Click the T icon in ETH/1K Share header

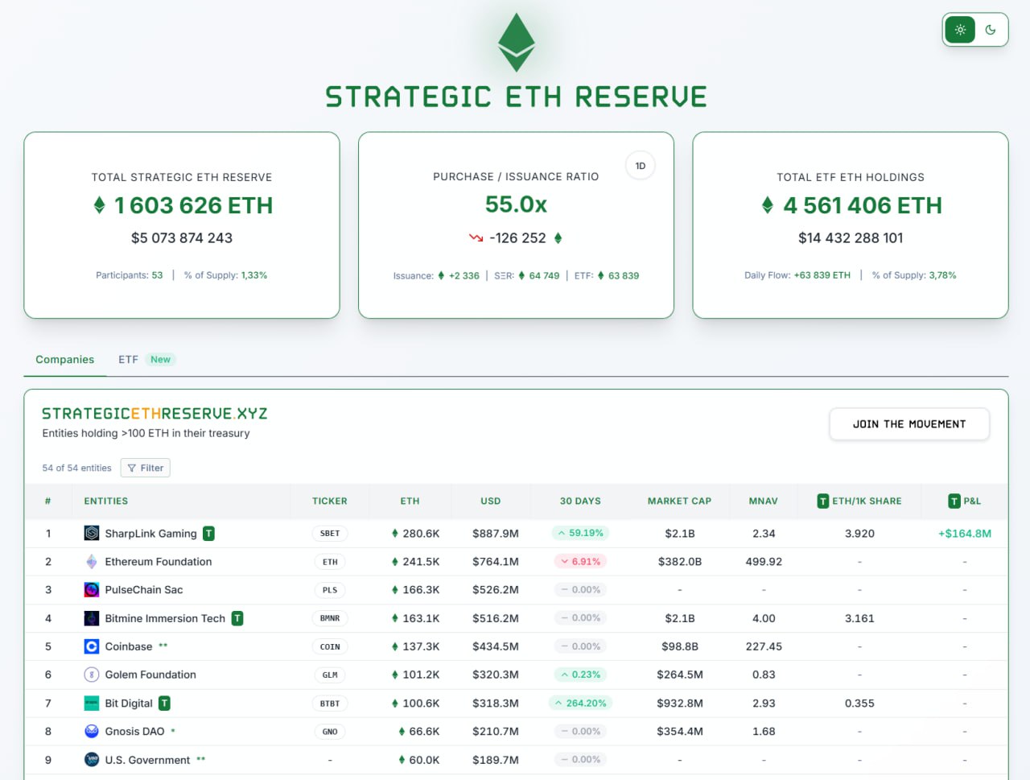click(823, 501)
